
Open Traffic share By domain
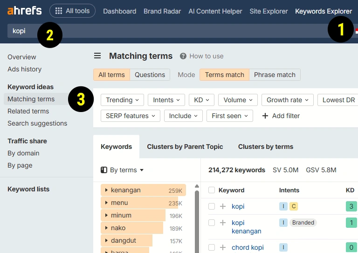(23, 153)
